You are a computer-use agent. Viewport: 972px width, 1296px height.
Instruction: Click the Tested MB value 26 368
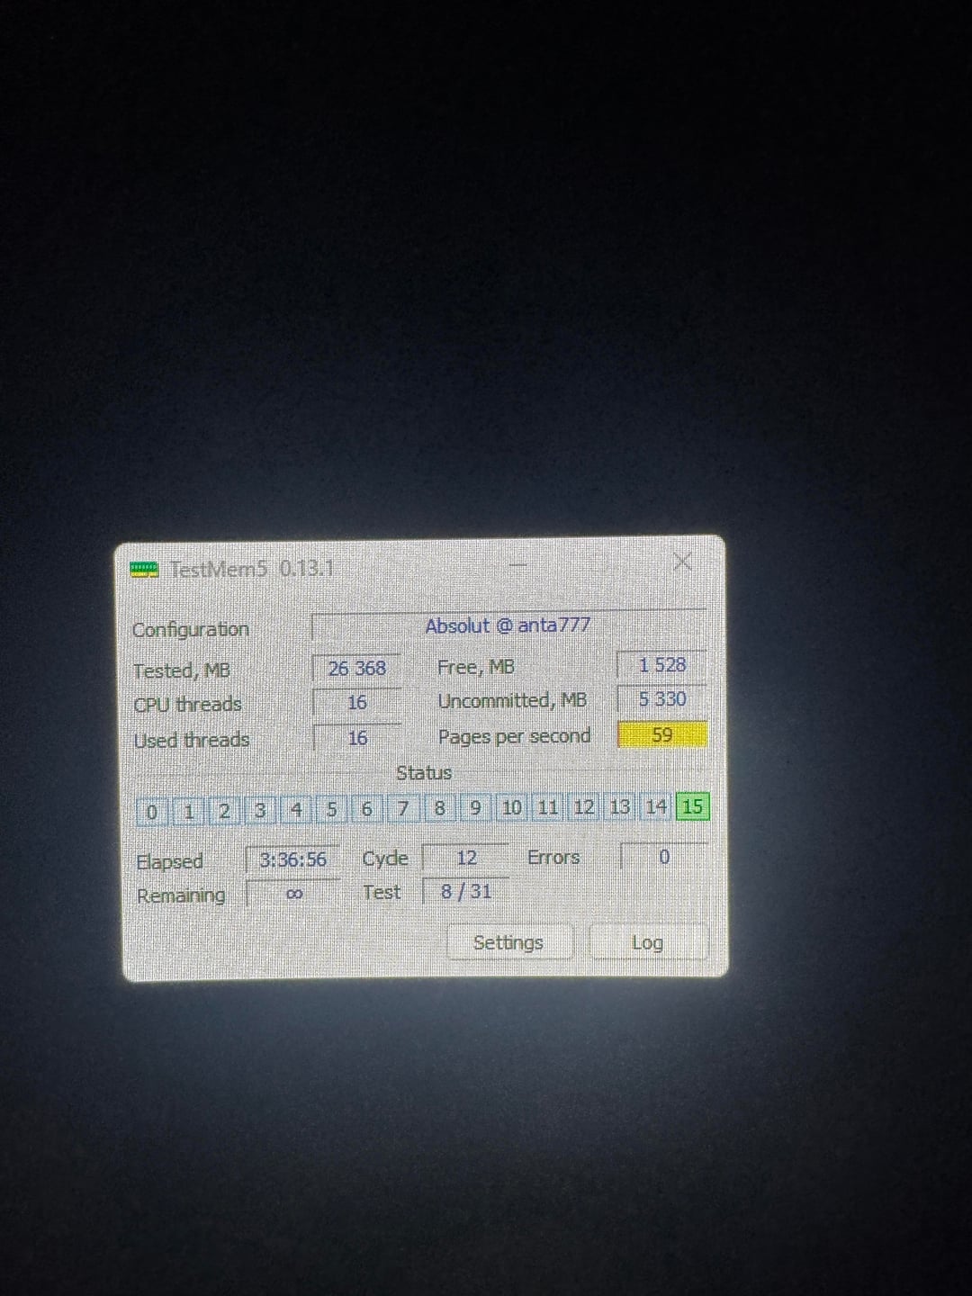(x=356, y=669)
